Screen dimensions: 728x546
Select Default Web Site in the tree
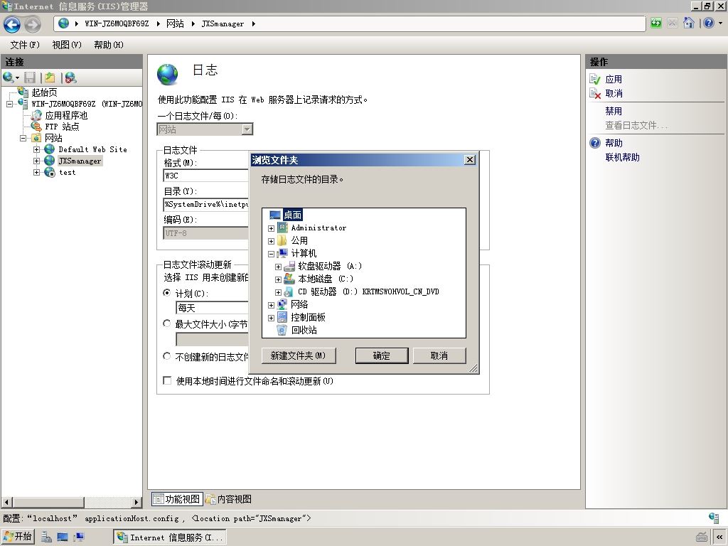[x=92, y=149]
